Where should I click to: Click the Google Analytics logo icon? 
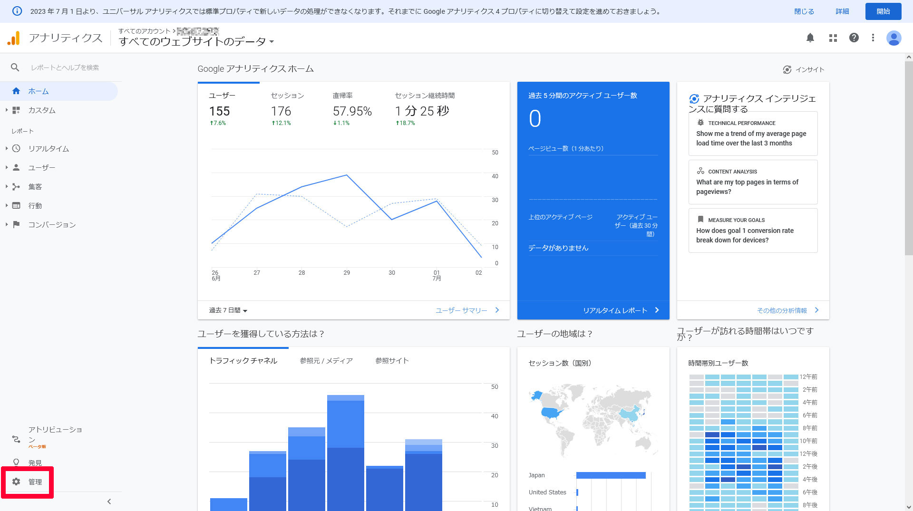(14, 38)
